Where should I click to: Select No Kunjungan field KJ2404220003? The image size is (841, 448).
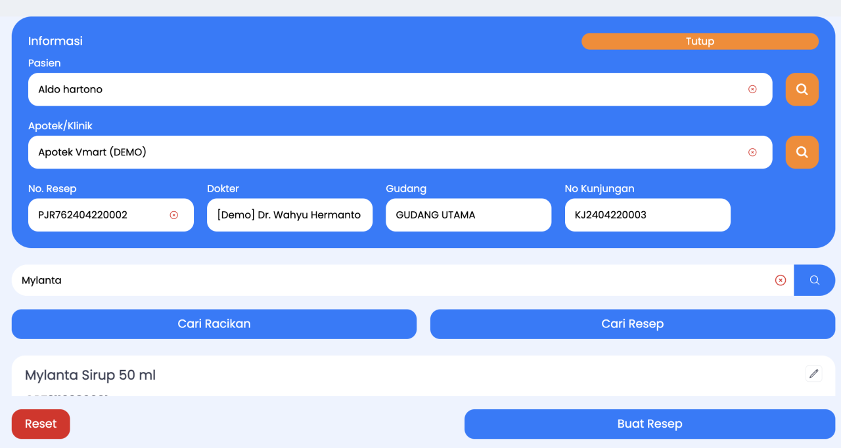[x=648, y=215]
